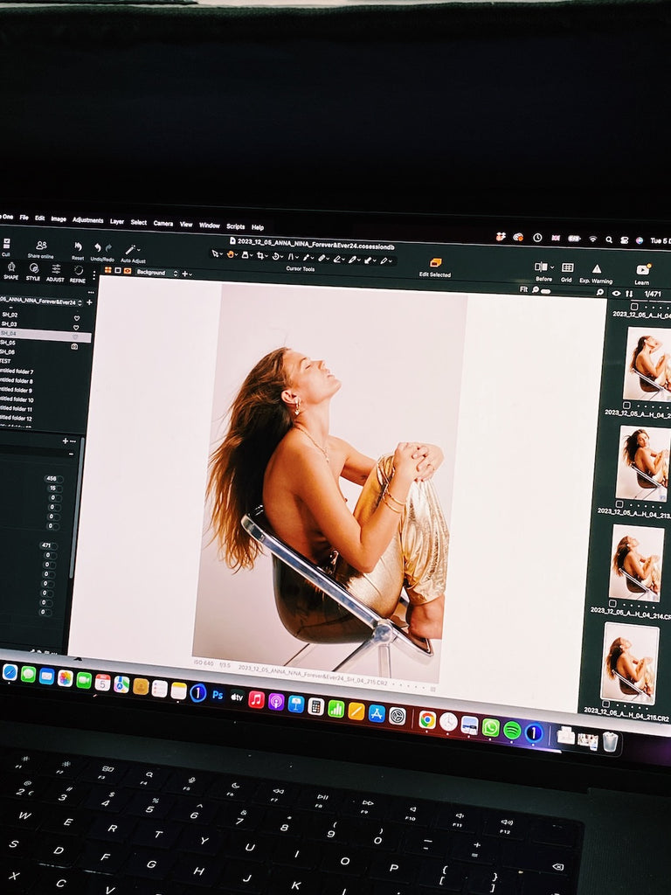Switch to the REFINE tool tab
Image resolution: width=671 pixels, height=895 pixels.
tap(78, 274)
